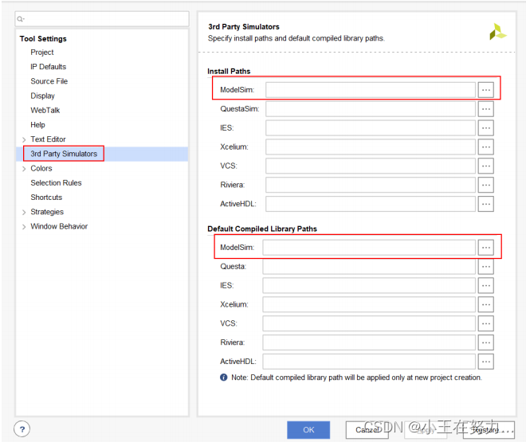The width and height of the screenshot is (526, 442).
Task: Select IP Defaults settings
Action: [x=49, y=67]
